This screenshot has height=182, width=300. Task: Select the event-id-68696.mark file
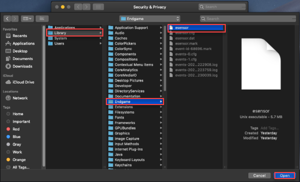pyautogui.click(x=196, y=49)
